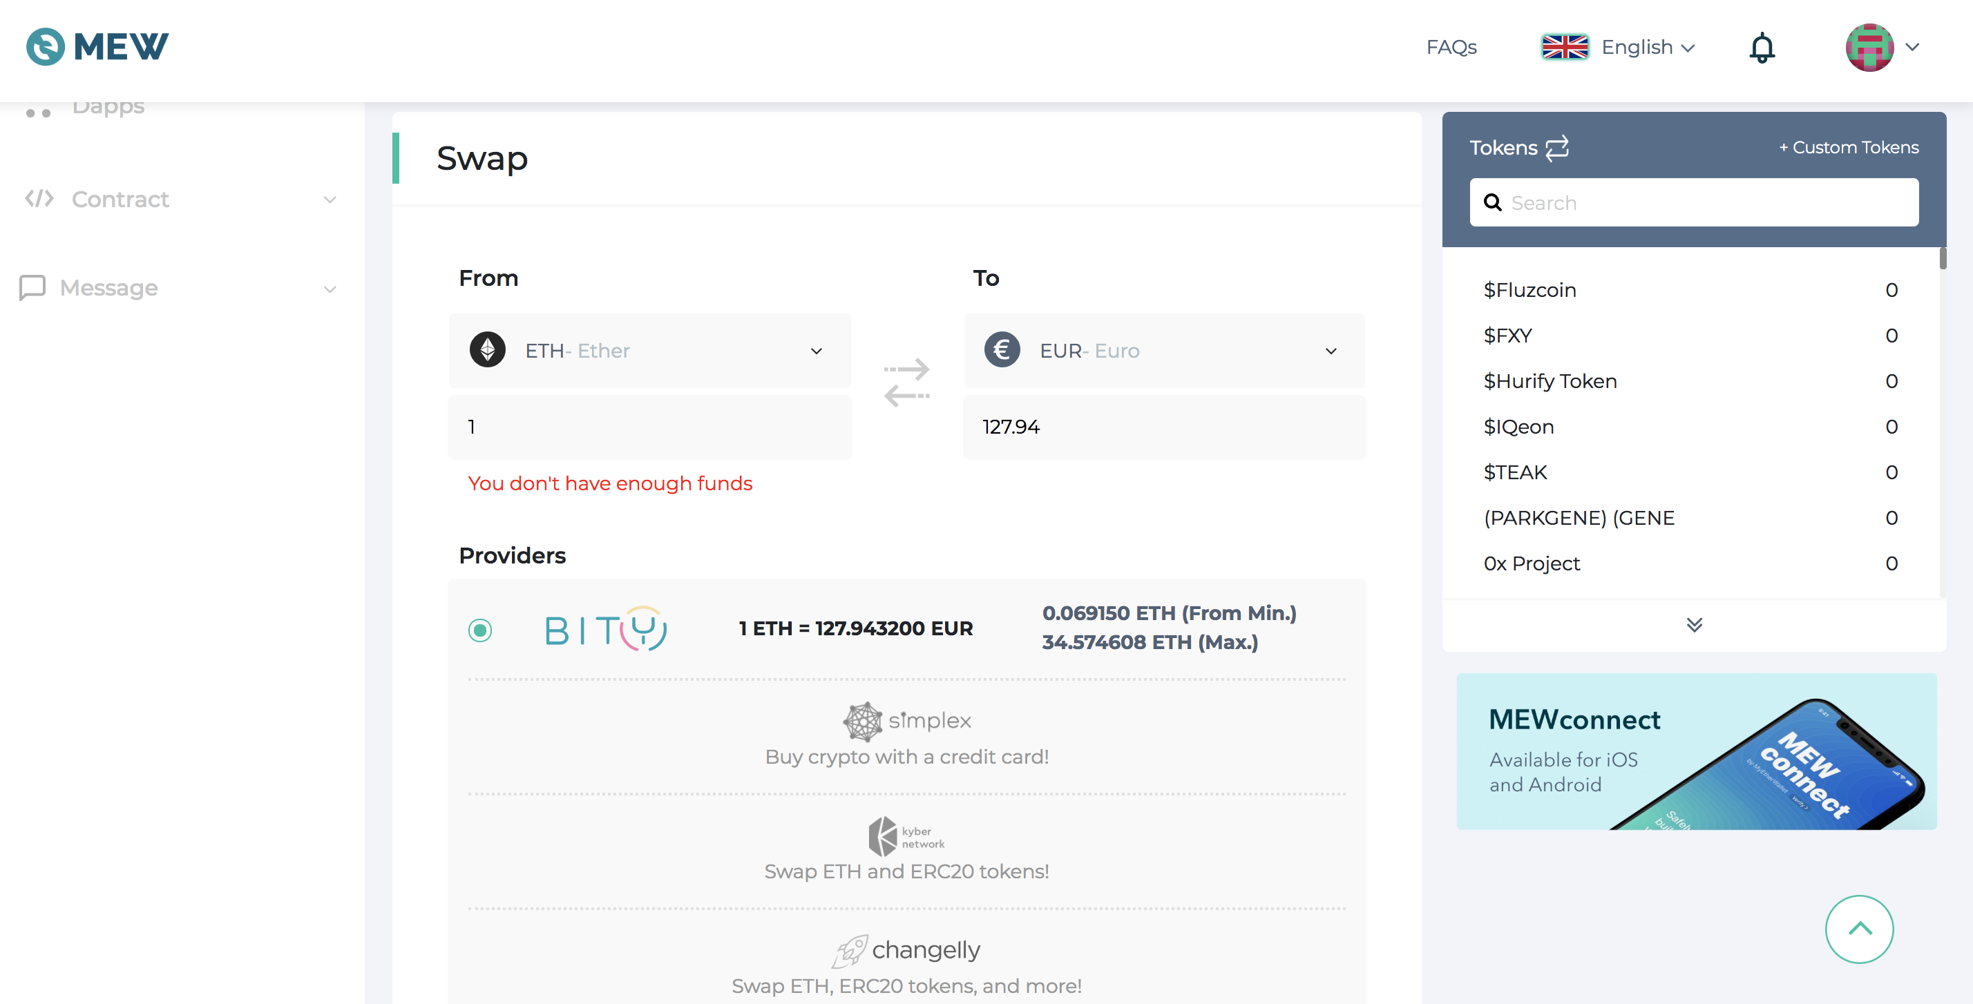The height and width of the screenshot is (1004, 1973).
Task: Click the 34.574608 ETH (Max.) text
Action: (x=1150, y=643)
